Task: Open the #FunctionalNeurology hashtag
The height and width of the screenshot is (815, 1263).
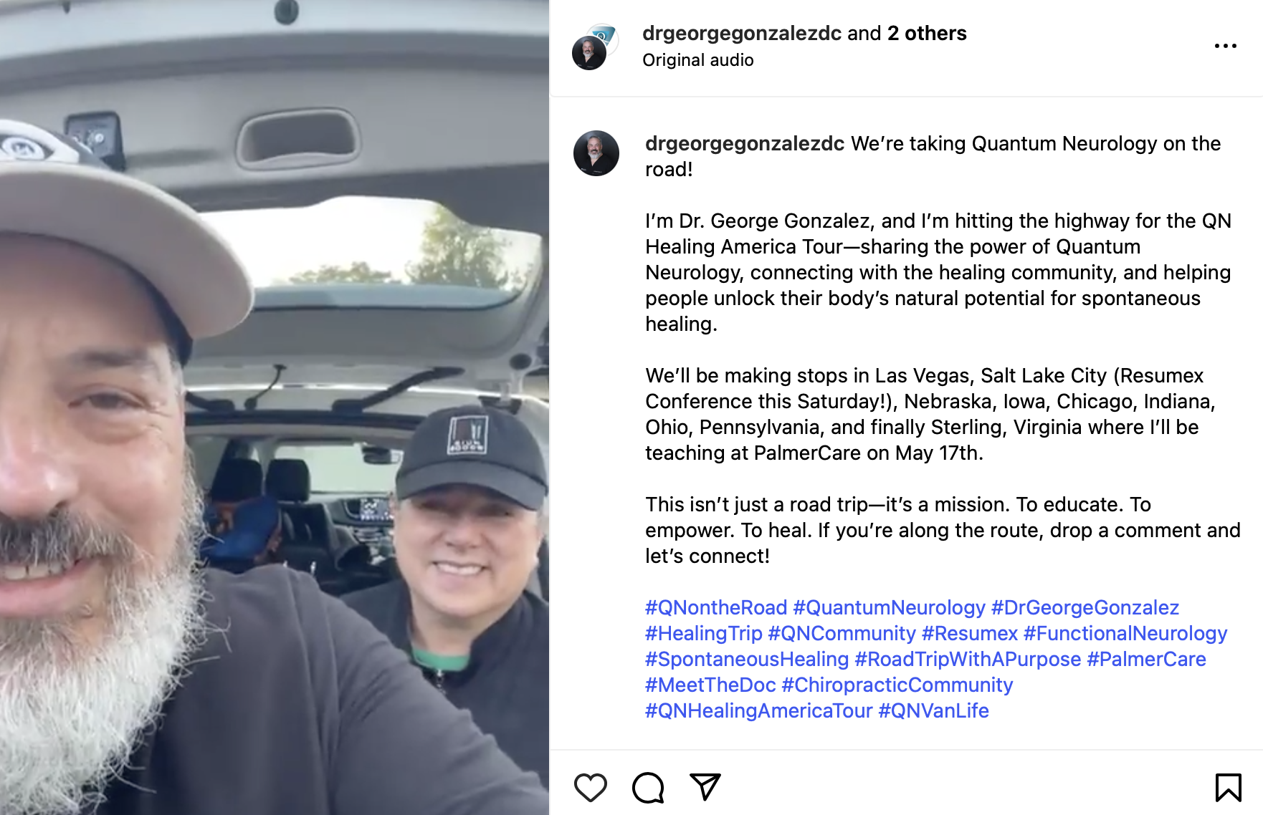Action: (1125, 633)
